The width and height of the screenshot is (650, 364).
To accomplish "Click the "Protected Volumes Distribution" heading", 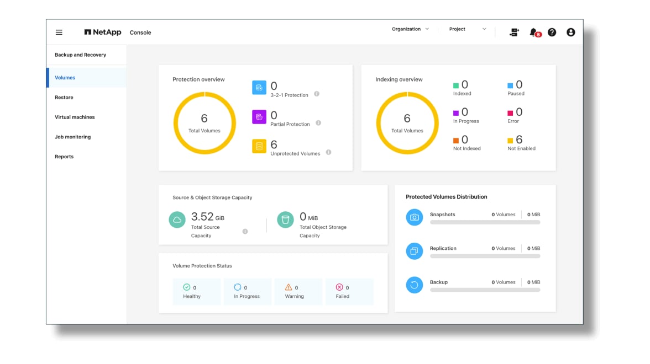I will pos(447,197).
